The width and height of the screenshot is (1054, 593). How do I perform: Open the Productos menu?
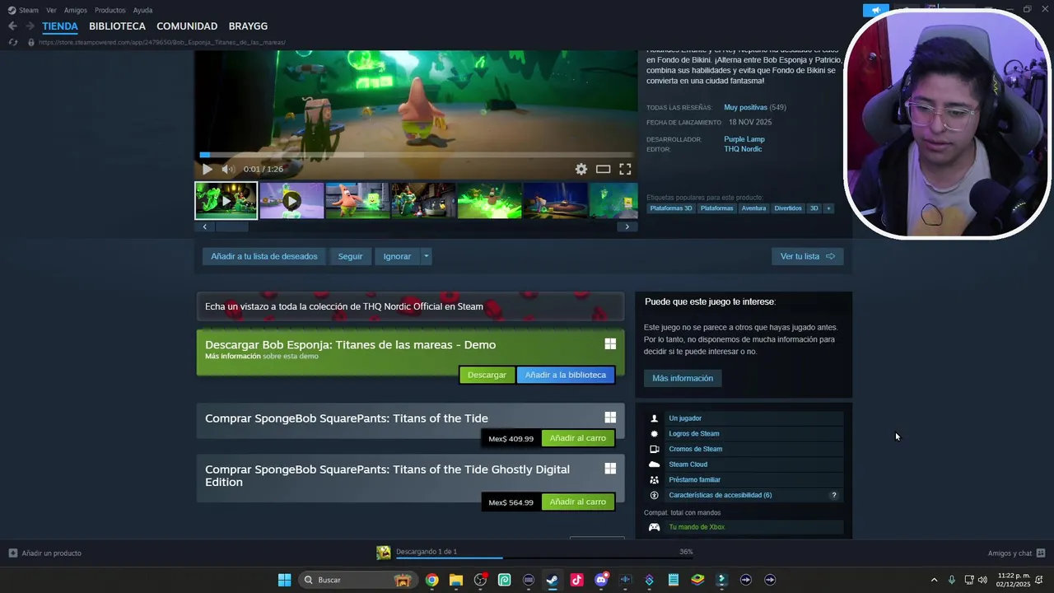pos(110,10)
